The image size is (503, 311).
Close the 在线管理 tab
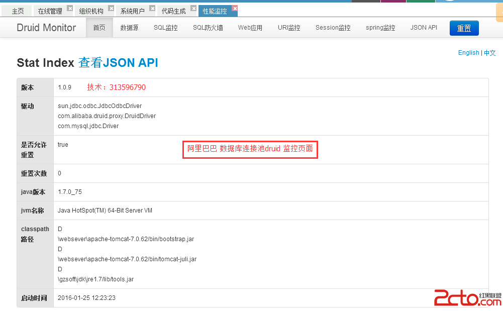pos(70,9)
